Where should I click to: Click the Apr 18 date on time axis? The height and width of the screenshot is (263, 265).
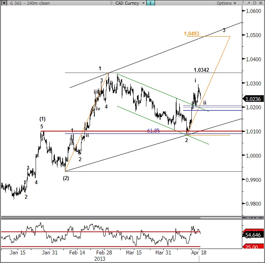tap(199, 252)
